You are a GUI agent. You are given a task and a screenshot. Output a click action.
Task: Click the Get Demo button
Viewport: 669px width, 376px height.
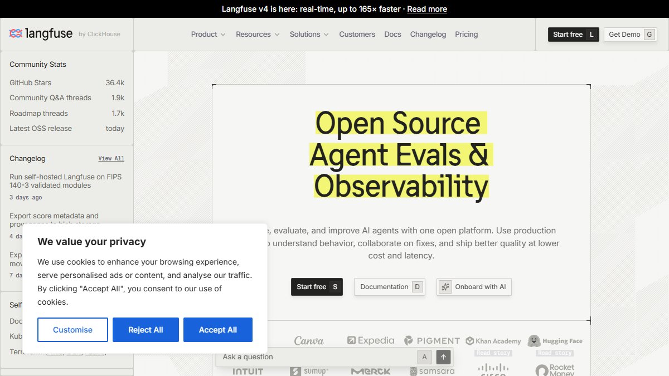pyautogui.click(x=631, y=35)
